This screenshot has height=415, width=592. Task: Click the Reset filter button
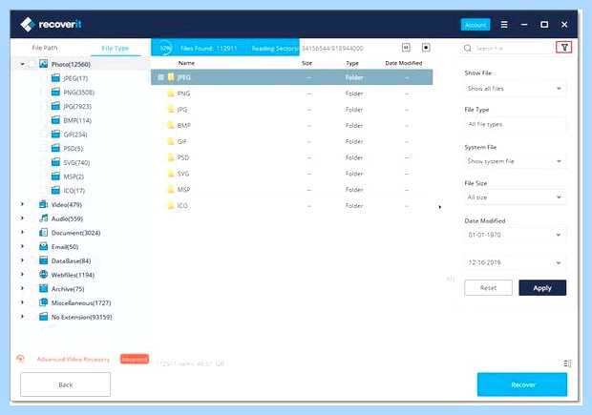click(x=488, y=288)
